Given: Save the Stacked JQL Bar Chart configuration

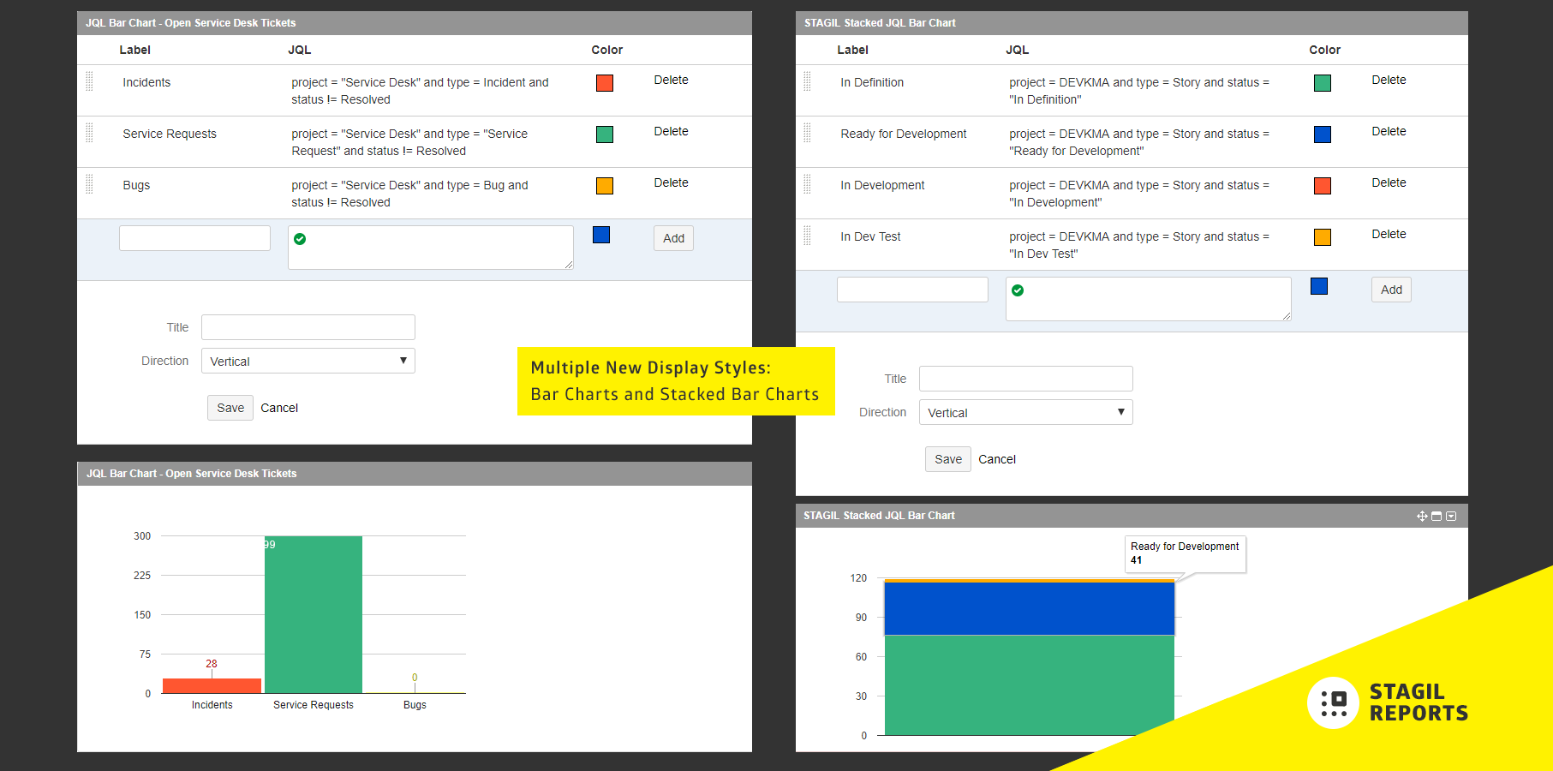Looking at the screenshot, I should tap(948, 459).
